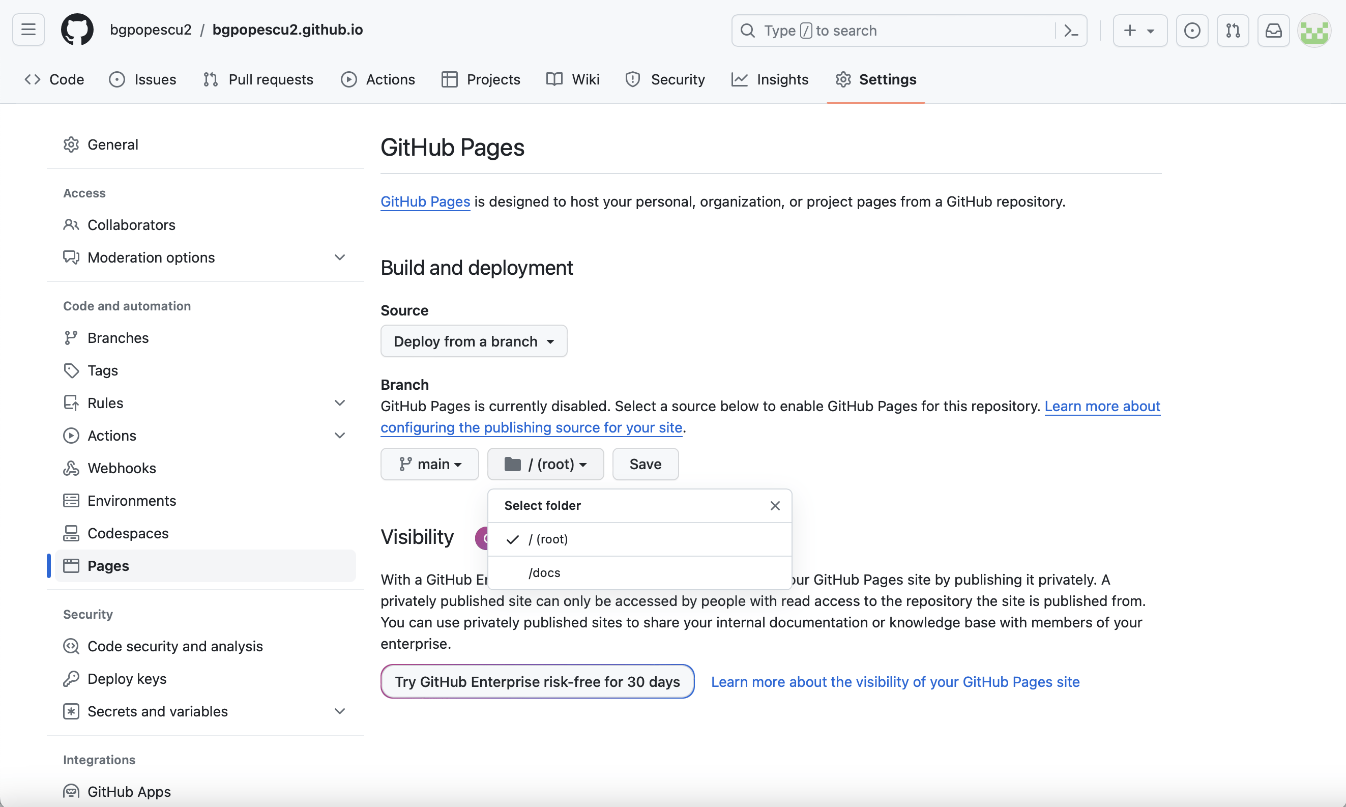Open the user avatar menu
This screenshot has width=1346, height=807.
pyautogui.click(x=1314, y=31)
